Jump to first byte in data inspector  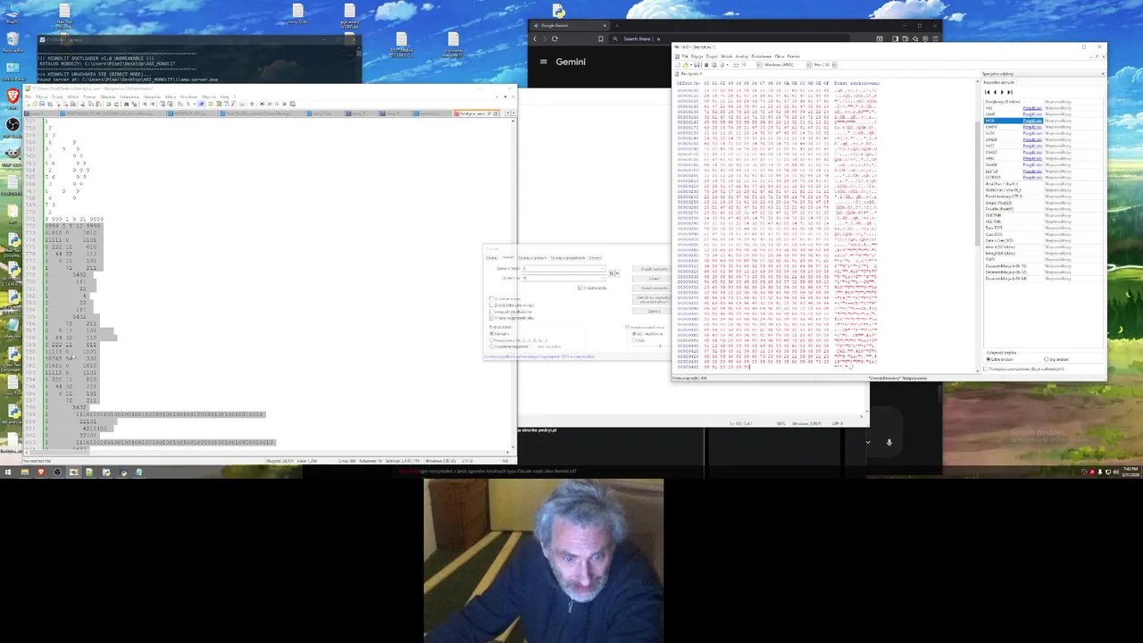tap(987, 92)
